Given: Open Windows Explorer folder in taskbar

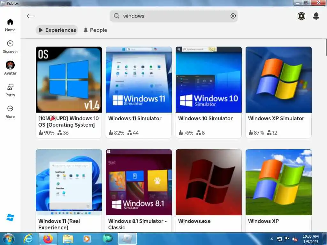Looking at the screenshot, I should pos(68,239).
